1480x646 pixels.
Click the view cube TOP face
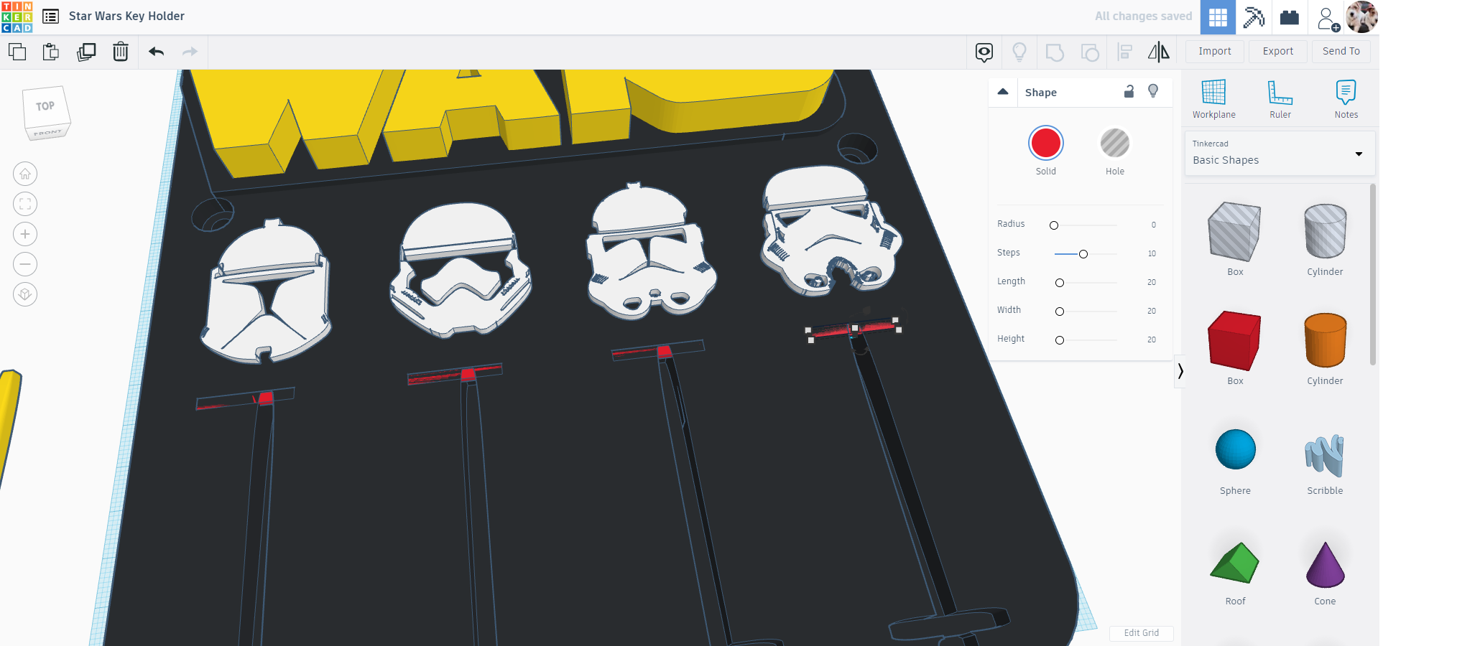pyautogui.click(x=45, y=107)
